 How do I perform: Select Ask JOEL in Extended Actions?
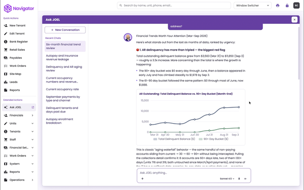click(x=19, y=107)
